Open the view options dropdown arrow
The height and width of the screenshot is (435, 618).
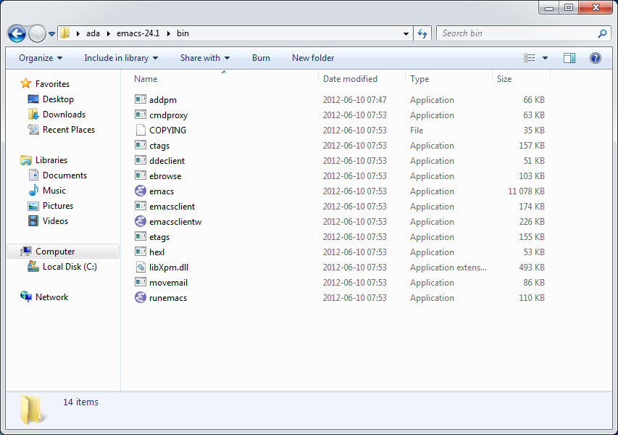tap(545, 58)
